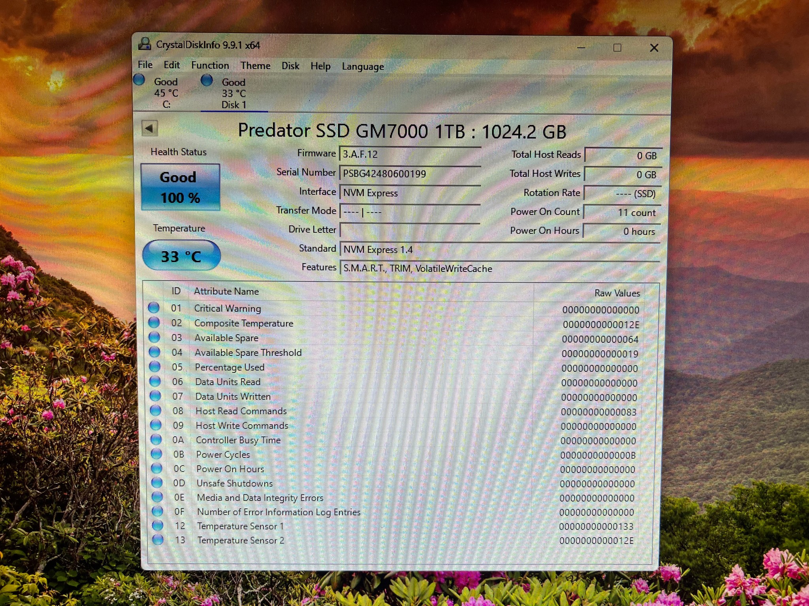The image size is (809, 606).
Task: Click the 33 °C temperature button
Action: 181,256
